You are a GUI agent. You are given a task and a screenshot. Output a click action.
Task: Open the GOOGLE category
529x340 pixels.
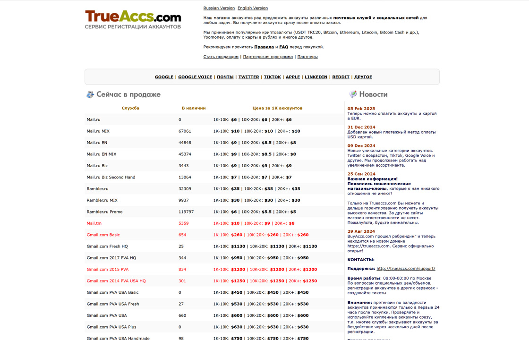[x=164, y=77]
